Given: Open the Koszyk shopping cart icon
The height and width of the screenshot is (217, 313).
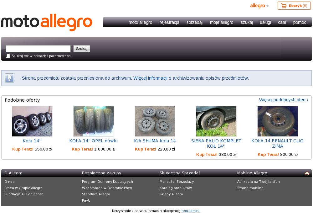Looking at the screenshot, I should 284,6.
